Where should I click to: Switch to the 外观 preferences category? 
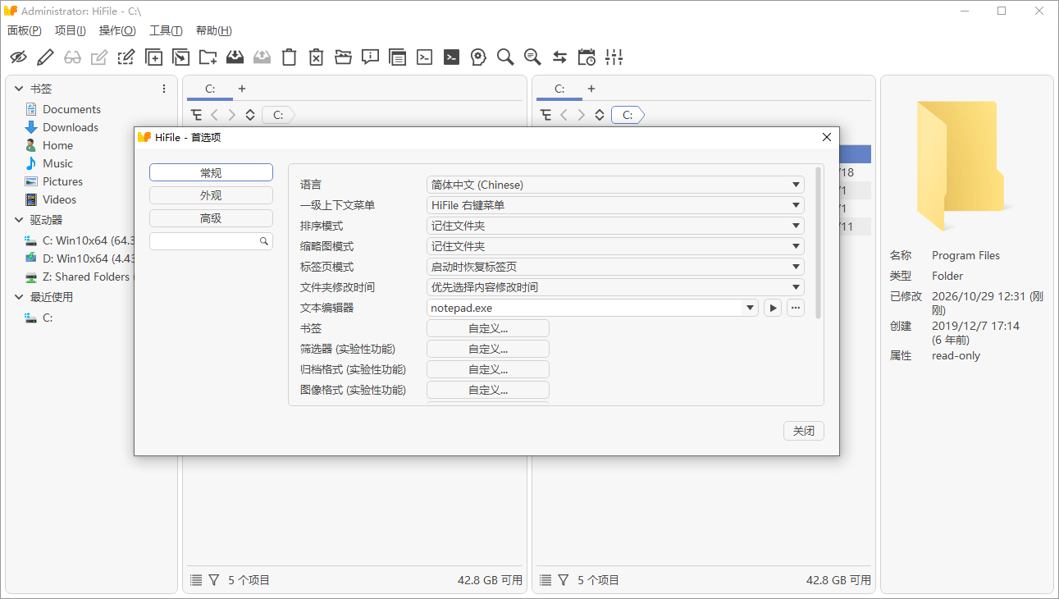coord(211,195)
